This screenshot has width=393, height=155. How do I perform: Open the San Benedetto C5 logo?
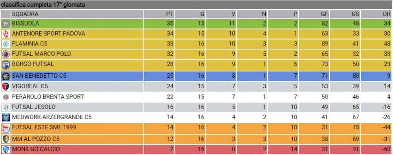pyautogui.click(x=6, y=76)
